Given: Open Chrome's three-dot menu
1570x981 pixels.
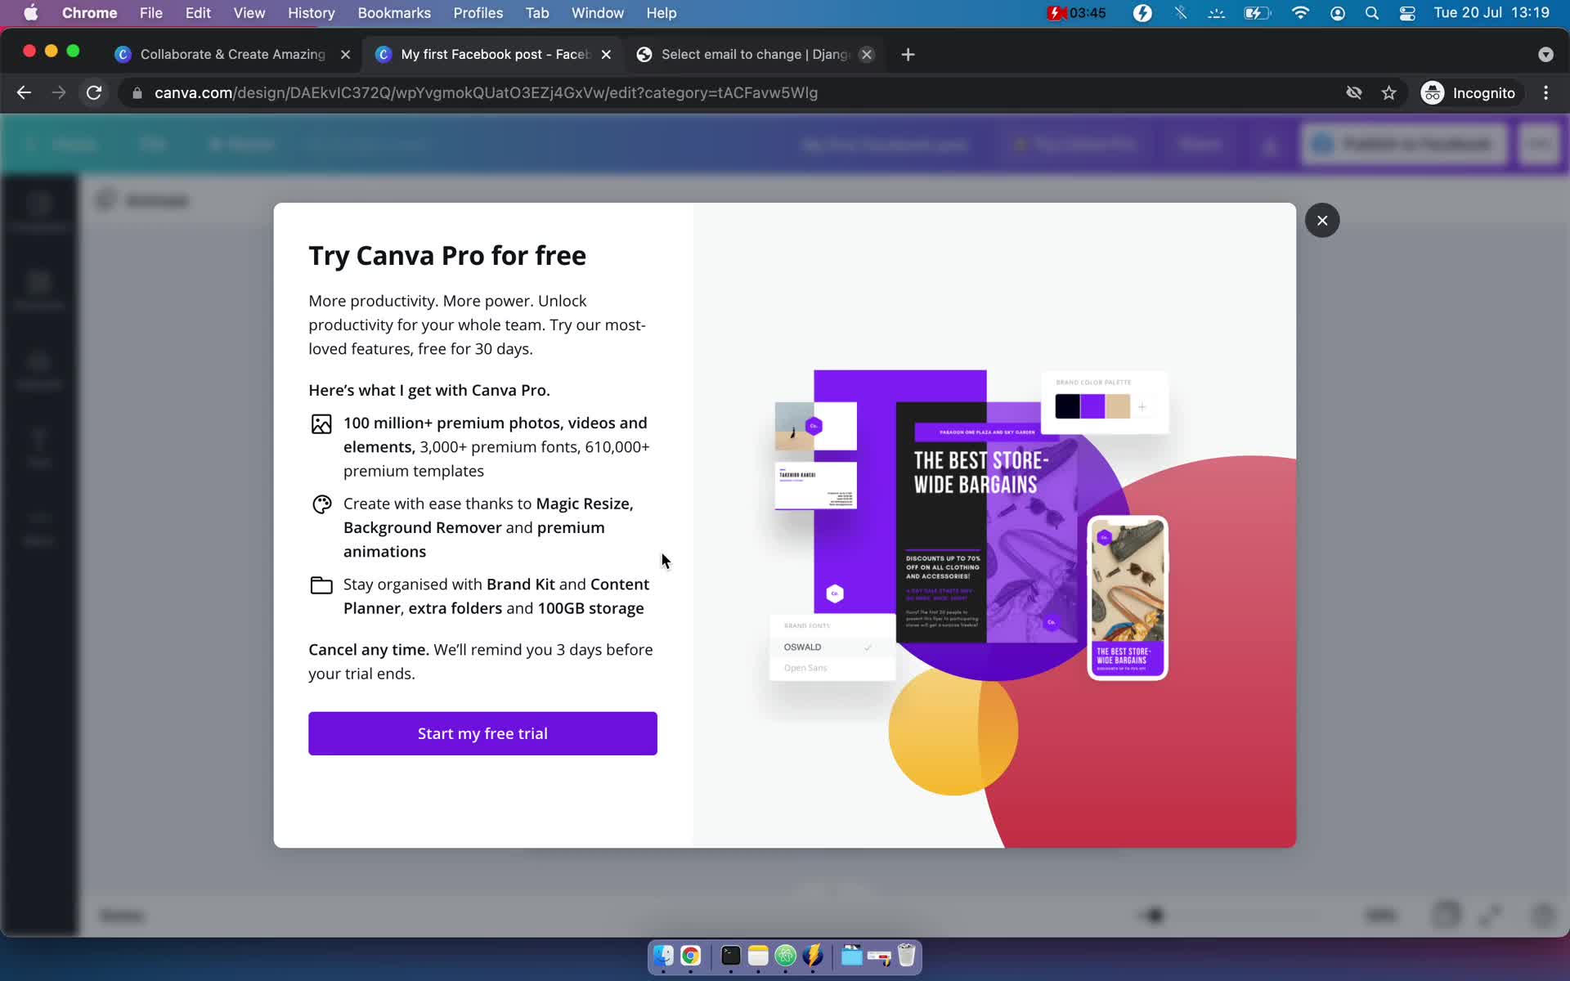Looking at the screenshot, I should click(1545, 92).
